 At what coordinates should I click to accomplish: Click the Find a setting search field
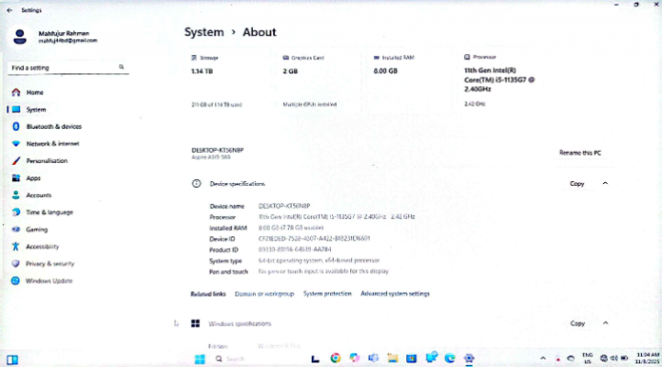pos(68,68)
